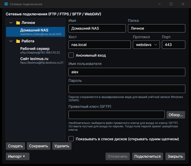191x166 pixels.
Task: Click the Создать button
Action: click(15, 146)
